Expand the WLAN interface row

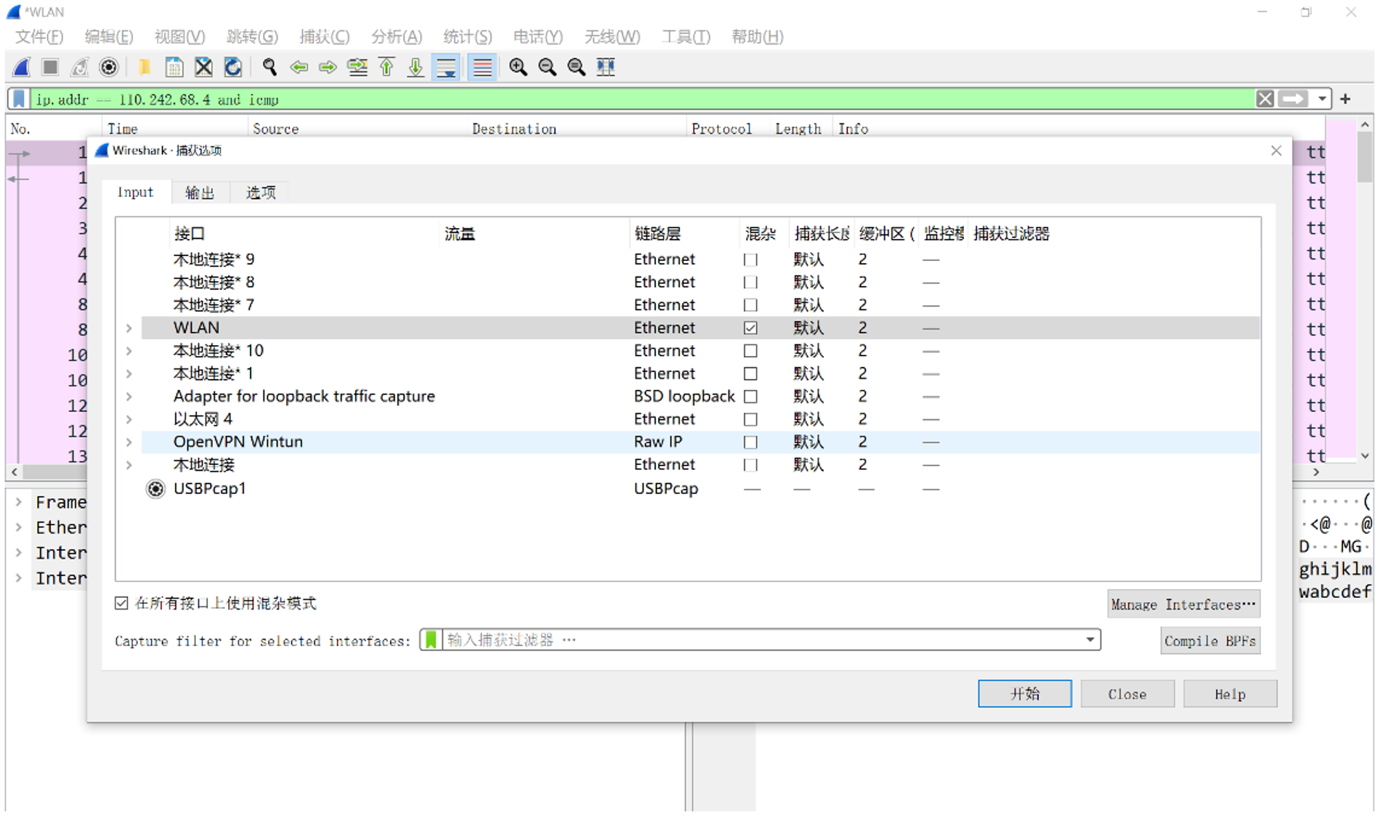[x=129, y=329]
